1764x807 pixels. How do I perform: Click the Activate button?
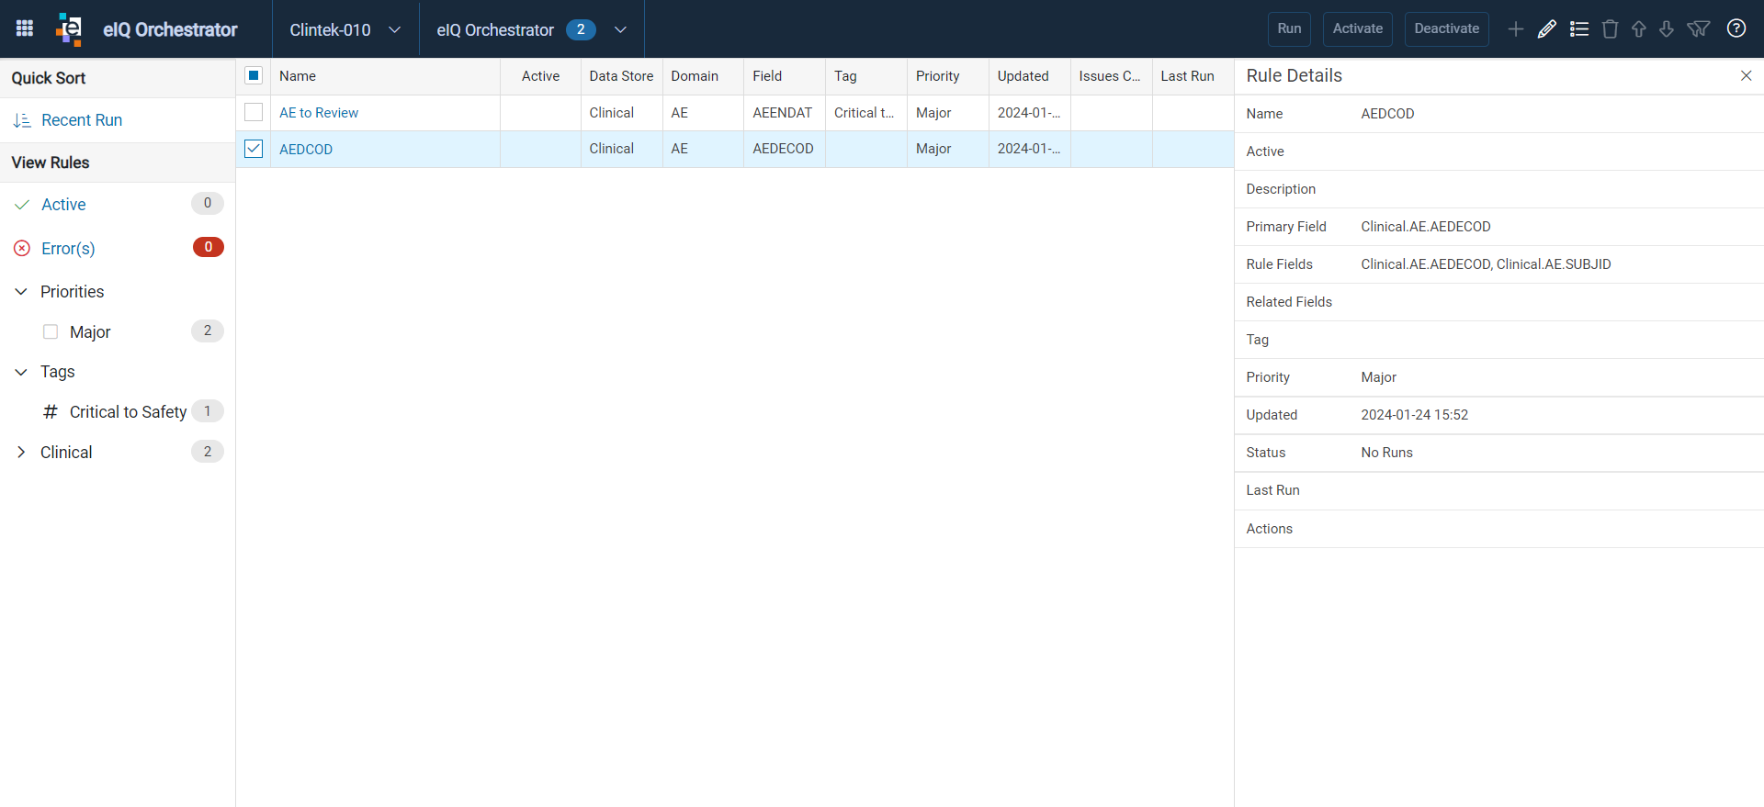coord(1358,29)
